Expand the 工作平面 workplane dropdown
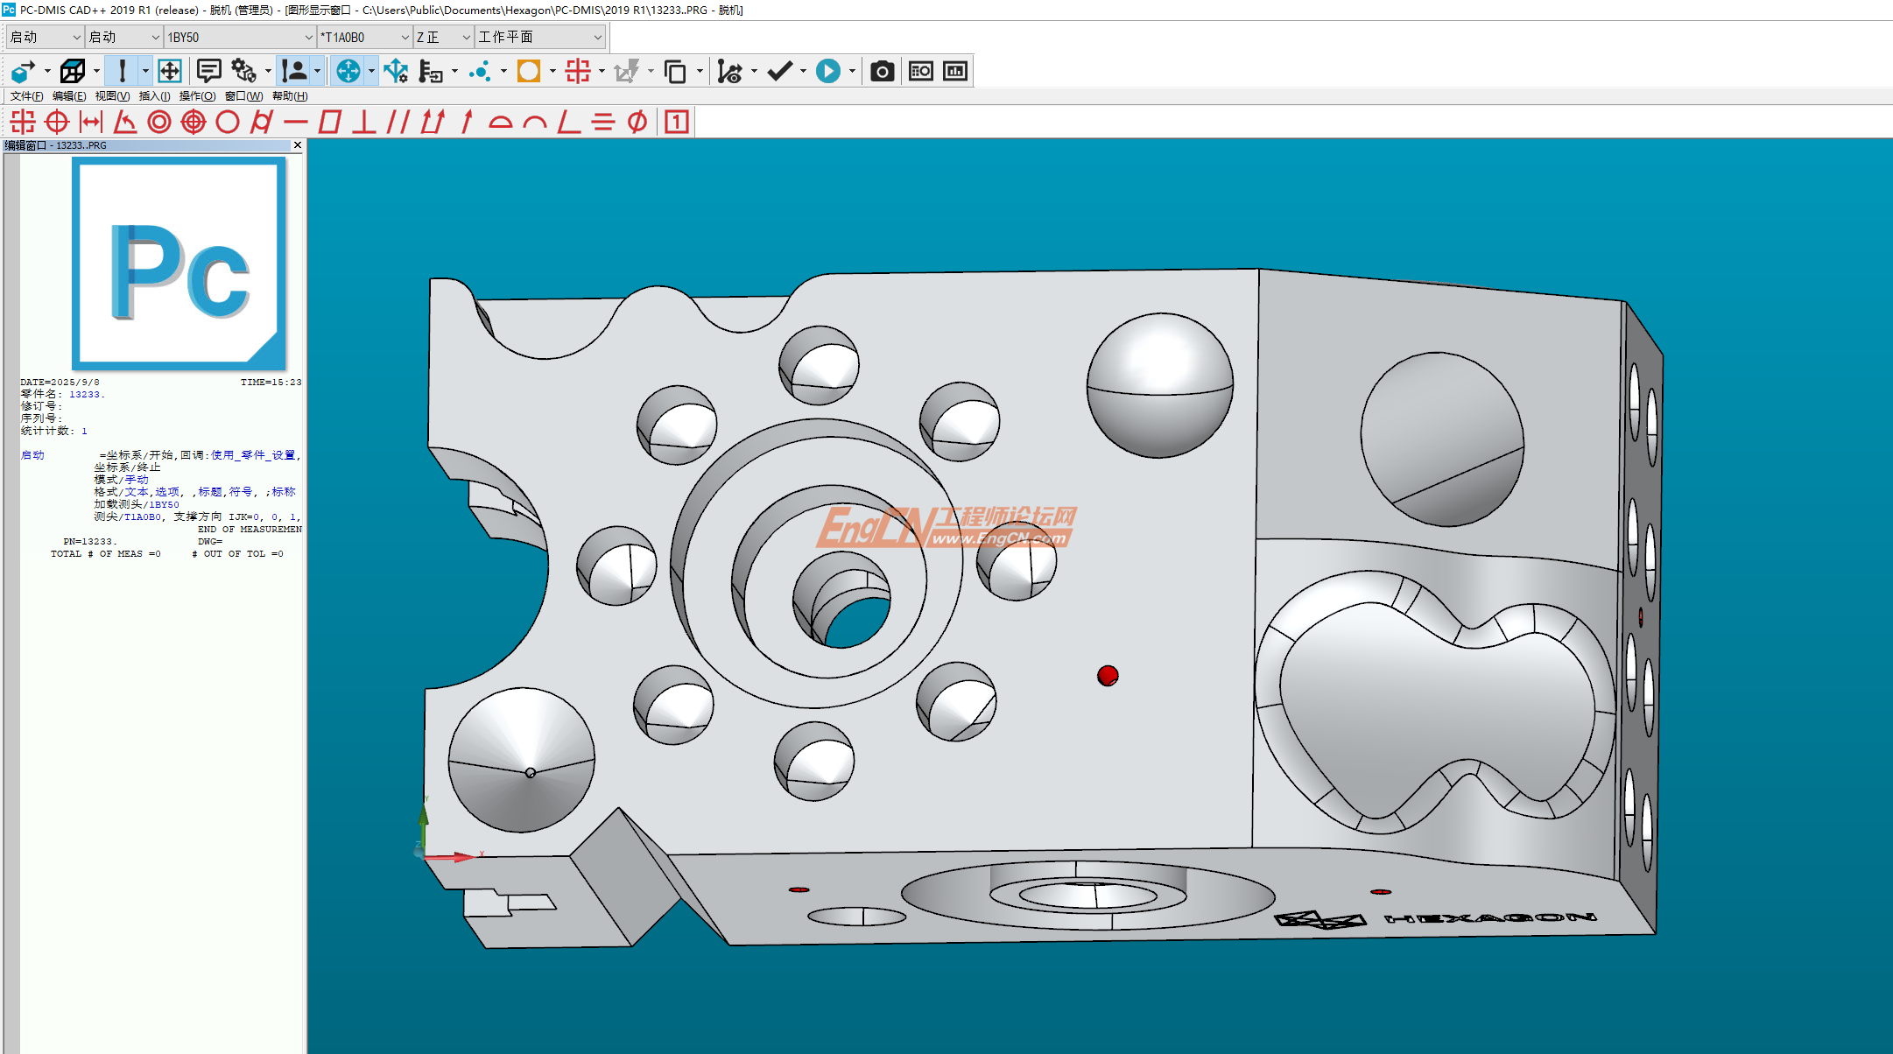This screenshot has height=1054, width=1893. [x=597, y=38]
